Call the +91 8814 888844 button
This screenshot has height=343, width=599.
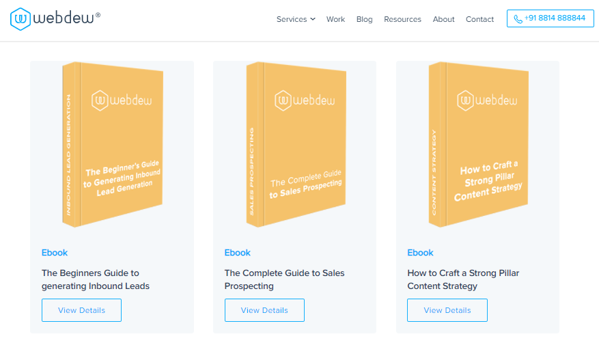point(550,18)
